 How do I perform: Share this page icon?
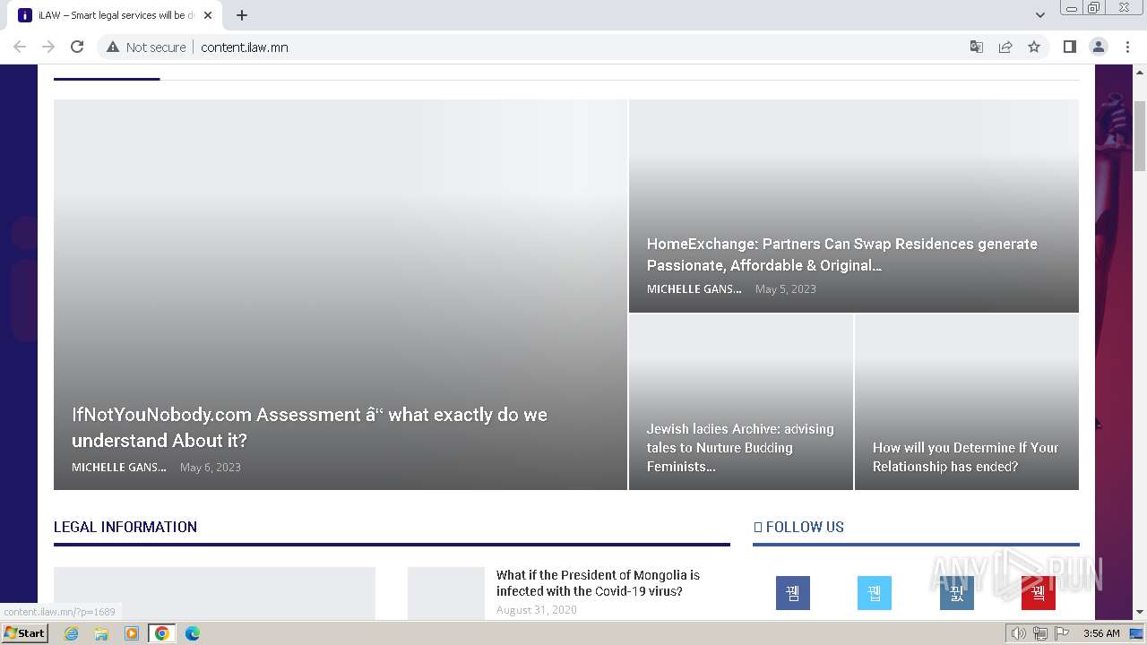tap(1005, 47)
